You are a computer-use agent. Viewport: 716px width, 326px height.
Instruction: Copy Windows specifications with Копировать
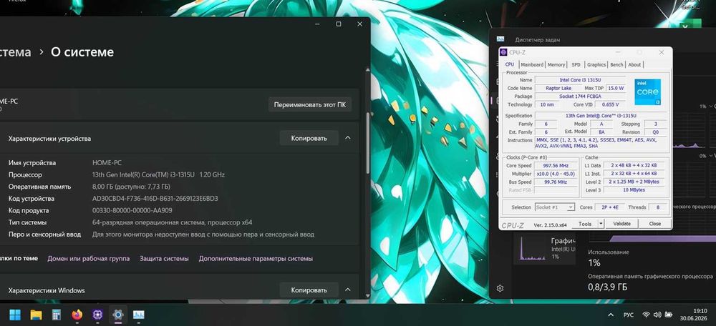[309, 290]
